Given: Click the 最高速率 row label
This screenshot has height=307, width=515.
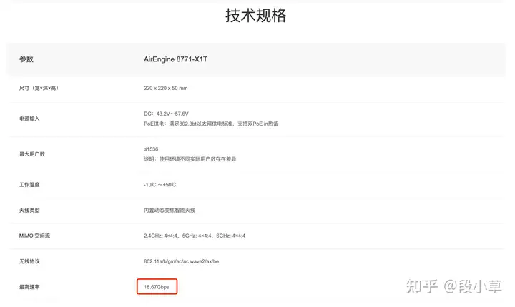Looking at the screenshot, I should click(x=29, y=287).
